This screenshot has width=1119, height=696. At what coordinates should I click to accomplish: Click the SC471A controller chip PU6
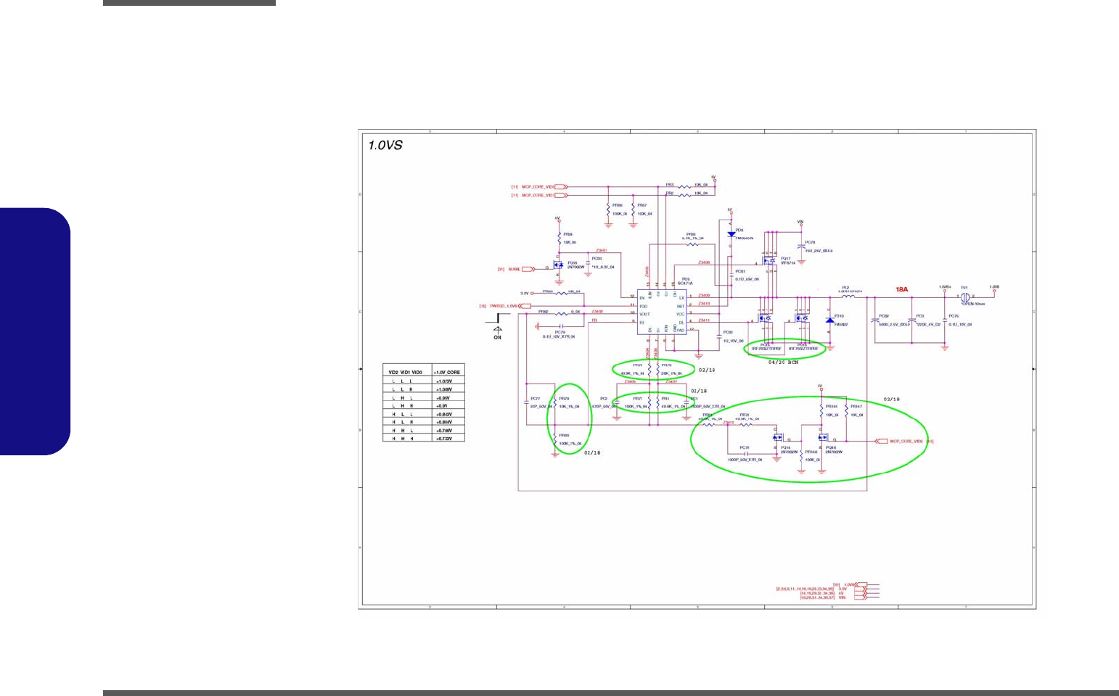(661, 312)
